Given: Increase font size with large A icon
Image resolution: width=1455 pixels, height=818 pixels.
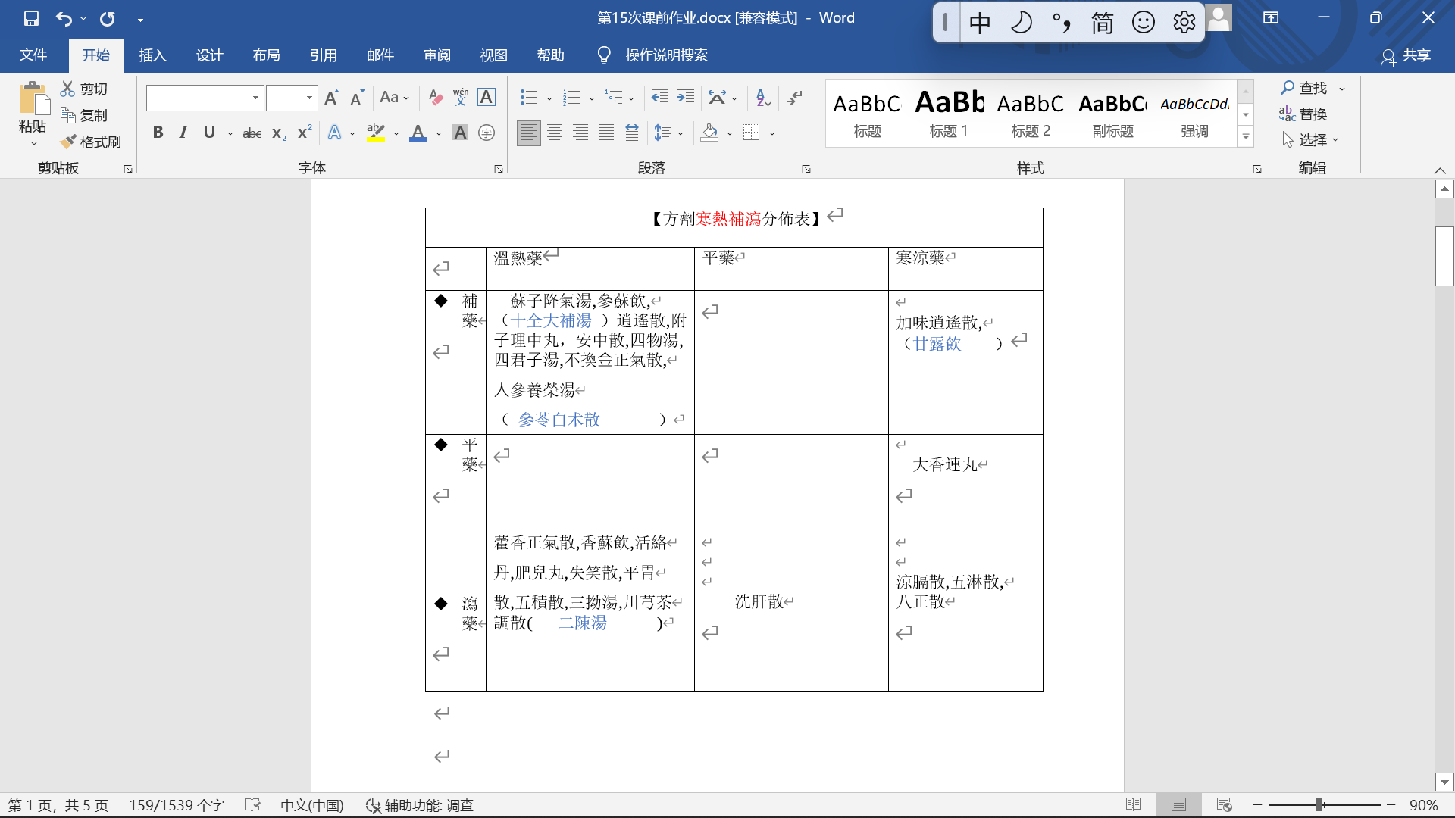Looking at the screenshot, I should (331, 98).
